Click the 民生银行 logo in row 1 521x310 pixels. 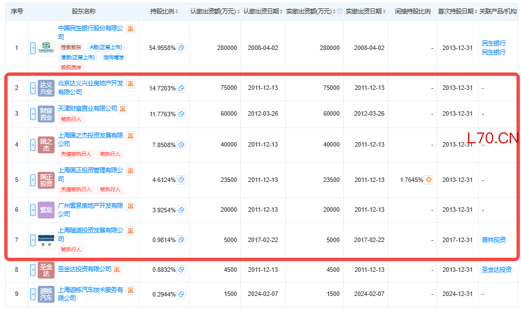click(x=46, y=48)
